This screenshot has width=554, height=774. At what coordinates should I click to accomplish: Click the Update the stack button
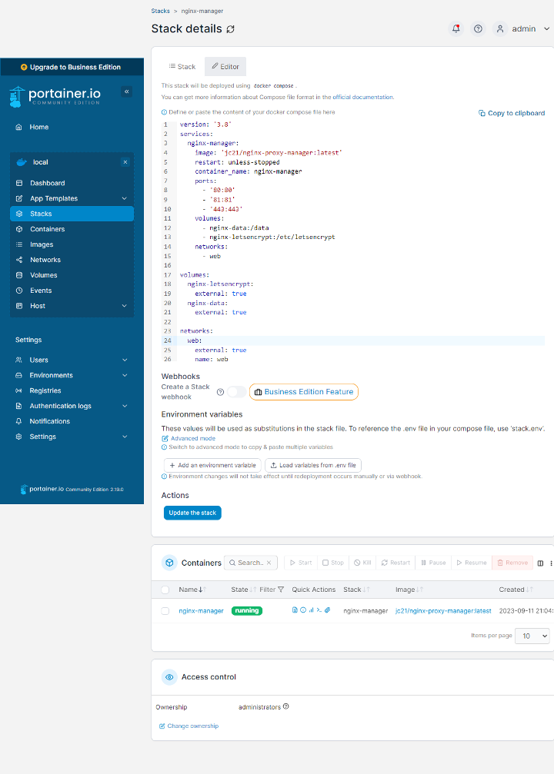point(192,513)
